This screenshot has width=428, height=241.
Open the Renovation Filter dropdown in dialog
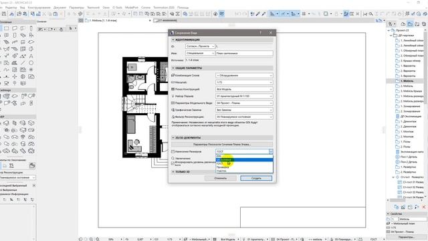pos(244,117)
